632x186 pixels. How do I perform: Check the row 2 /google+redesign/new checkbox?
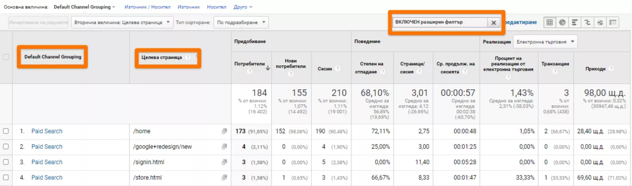tap(6, 147)
